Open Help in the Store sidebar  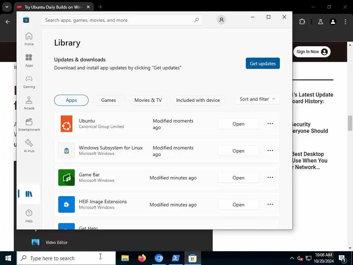point(29,216)
